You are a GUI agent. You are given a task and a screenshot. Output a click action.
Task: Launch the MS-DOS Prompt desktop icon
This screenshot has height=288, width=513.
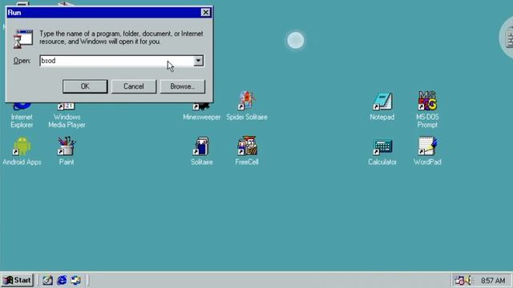click(427, 110)
